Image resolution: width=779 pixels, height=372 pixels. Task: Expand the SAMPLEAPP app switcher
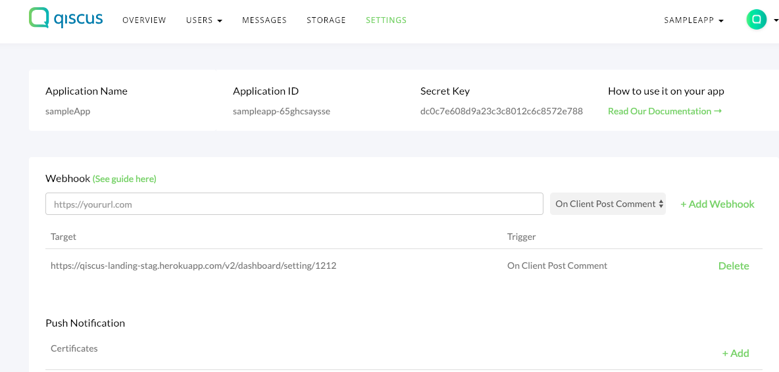coord(693,20)
